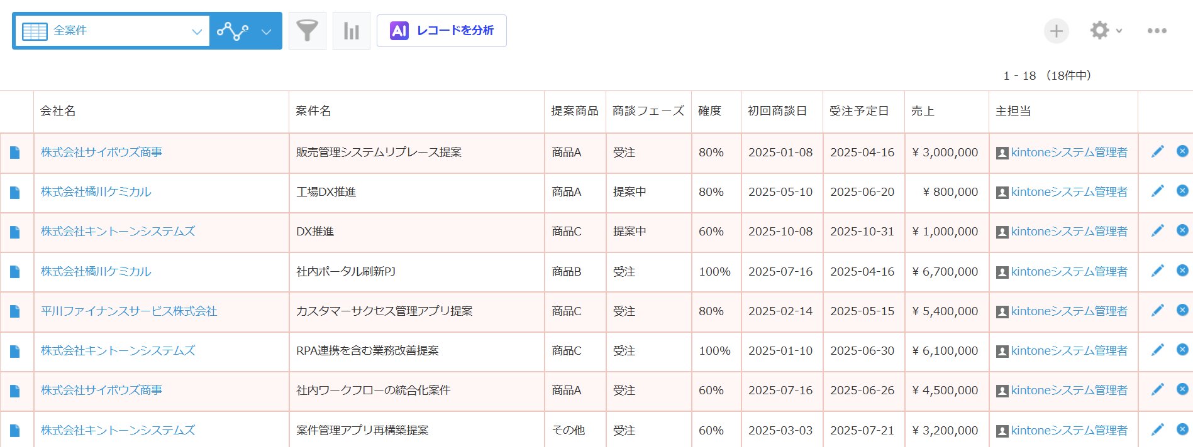1193x447 pixels.
Task: Edit the 販売管理システムリプレース提案 record with pencil icon
Action: [x=1157, y=152]
